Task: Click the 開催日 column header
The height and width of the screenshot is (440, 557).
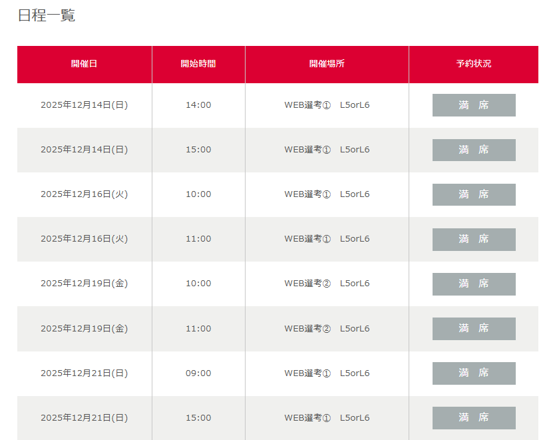Action: point(84,64)
